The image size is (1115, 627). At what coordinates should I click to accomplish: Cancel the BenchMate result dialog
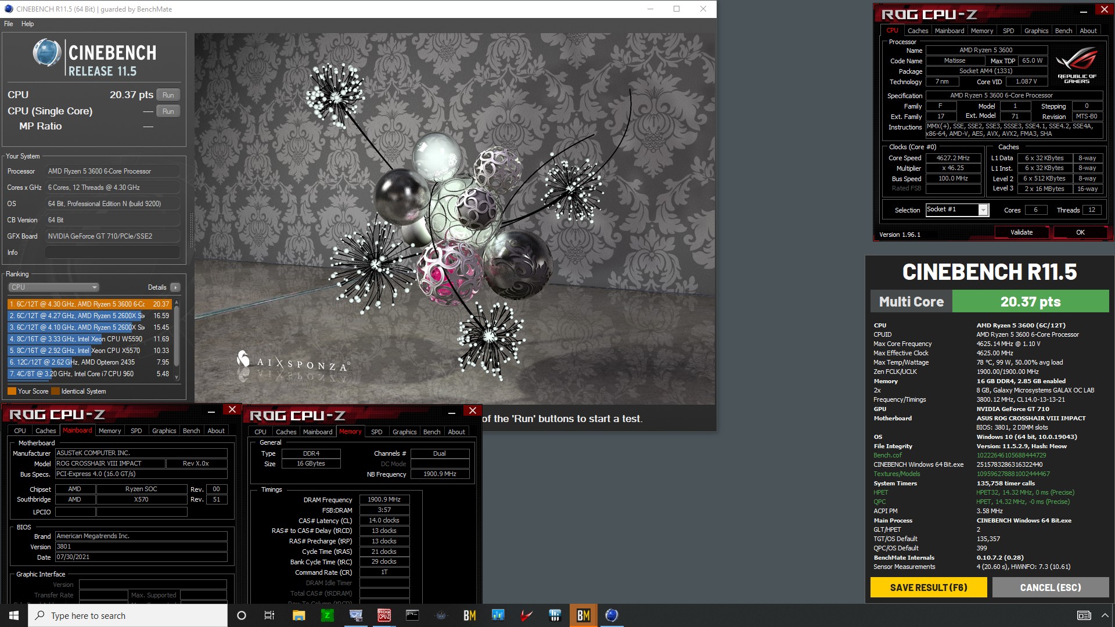click(x=1051, y=588)
